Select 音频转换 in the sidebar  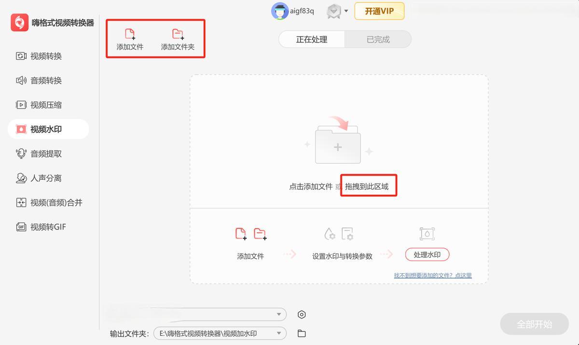pyautogui.click(x=46, y=80)
